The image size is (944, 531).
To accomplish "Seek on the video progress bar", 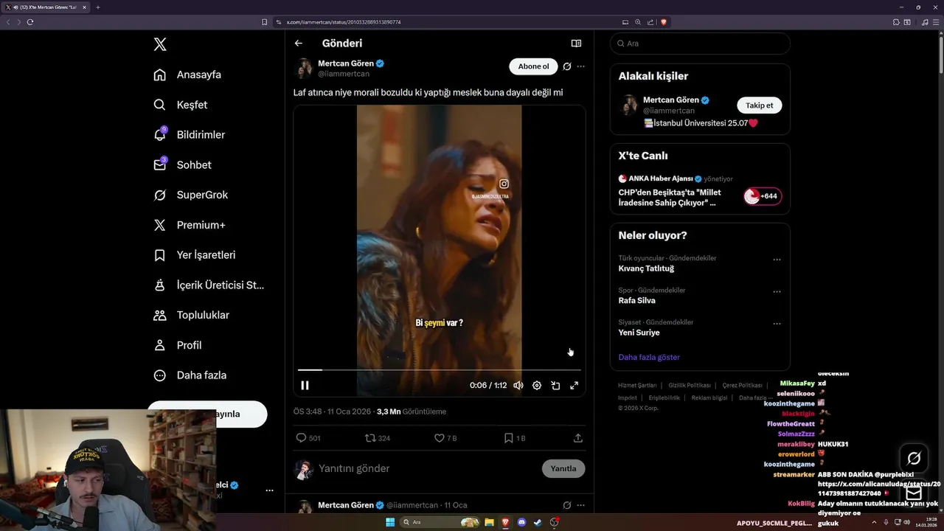I will (x=440, y=369).
